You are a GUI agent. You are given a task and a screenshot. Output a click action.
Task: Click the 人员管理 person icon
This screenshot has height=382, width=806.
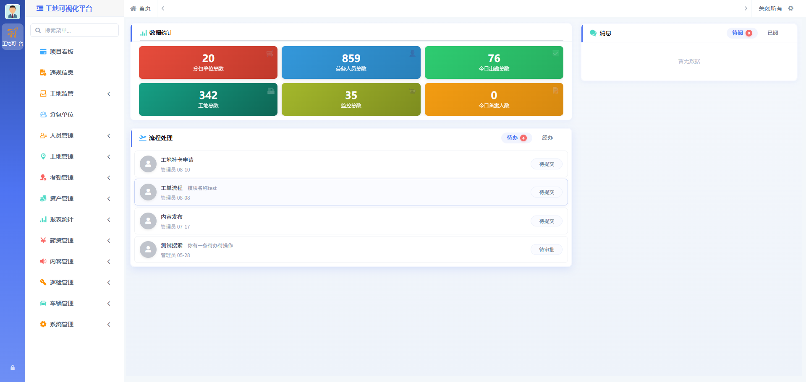(x=43, y=135)
